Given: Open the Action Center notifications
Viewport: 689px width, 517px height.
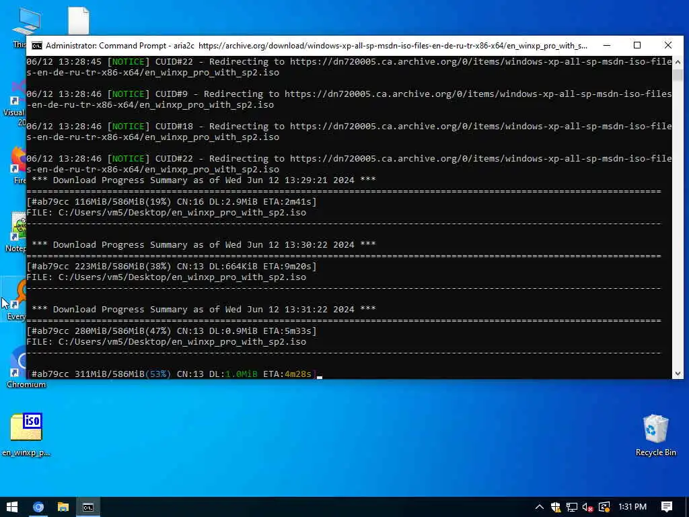Looking at the screenshot, I should (x=667, y=507).
